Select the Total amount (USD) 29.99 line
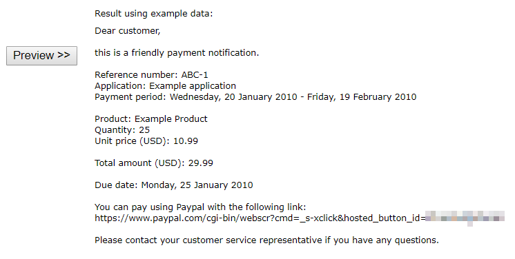Viewport: 515px width, 259px height. point(154,163)
